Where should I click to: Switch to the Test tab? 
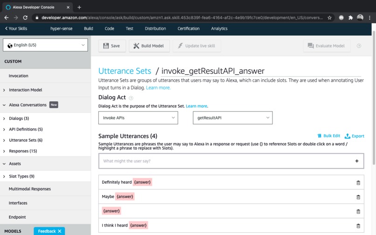130,28
